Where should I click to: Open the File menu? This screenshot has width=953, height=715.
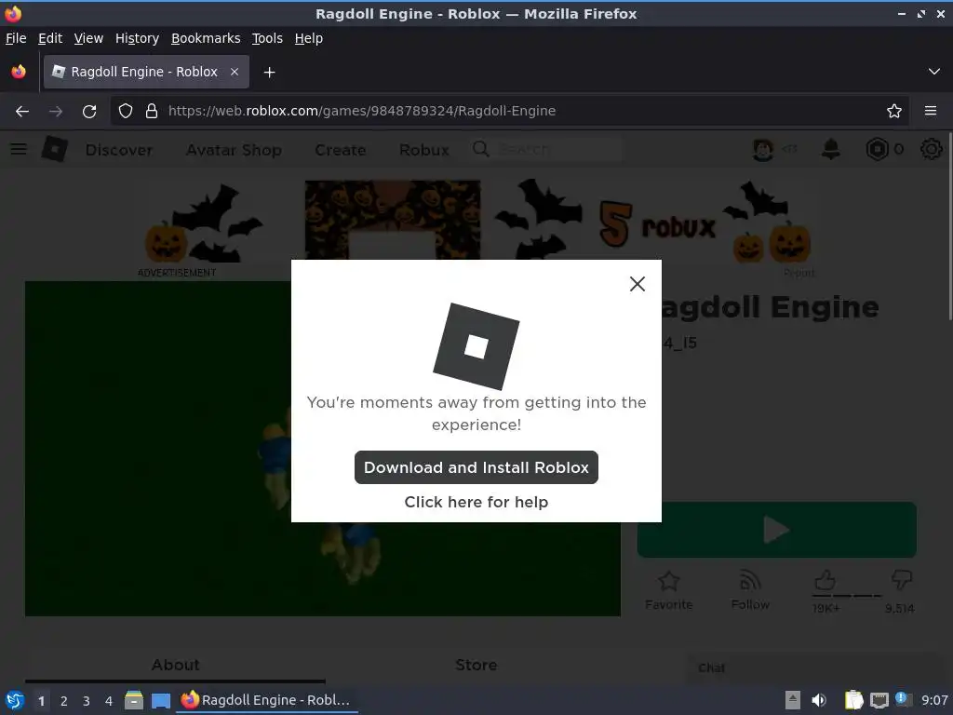click(16, 38)
